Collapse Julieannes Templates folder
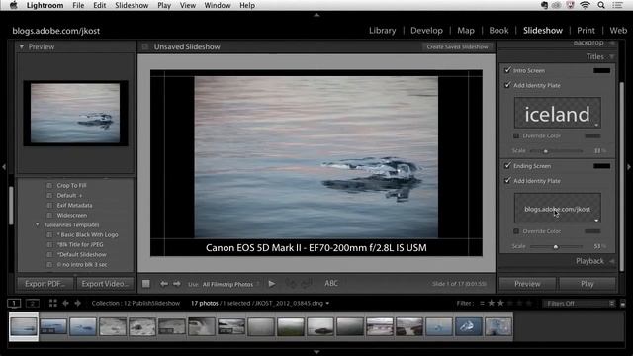The height and width of the screenshot is (356, 633). point(38,224)
